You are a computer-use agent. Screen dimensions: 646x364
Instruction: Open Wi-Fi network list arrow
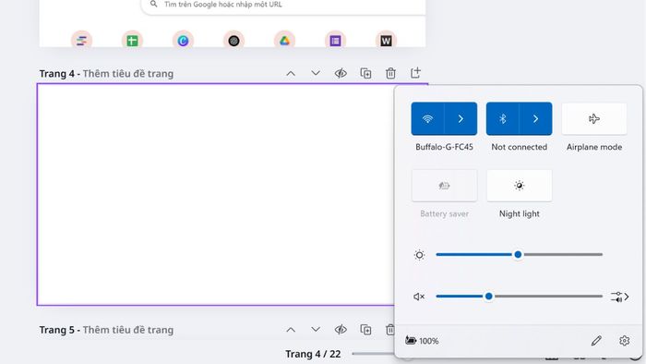coord(461,119)
